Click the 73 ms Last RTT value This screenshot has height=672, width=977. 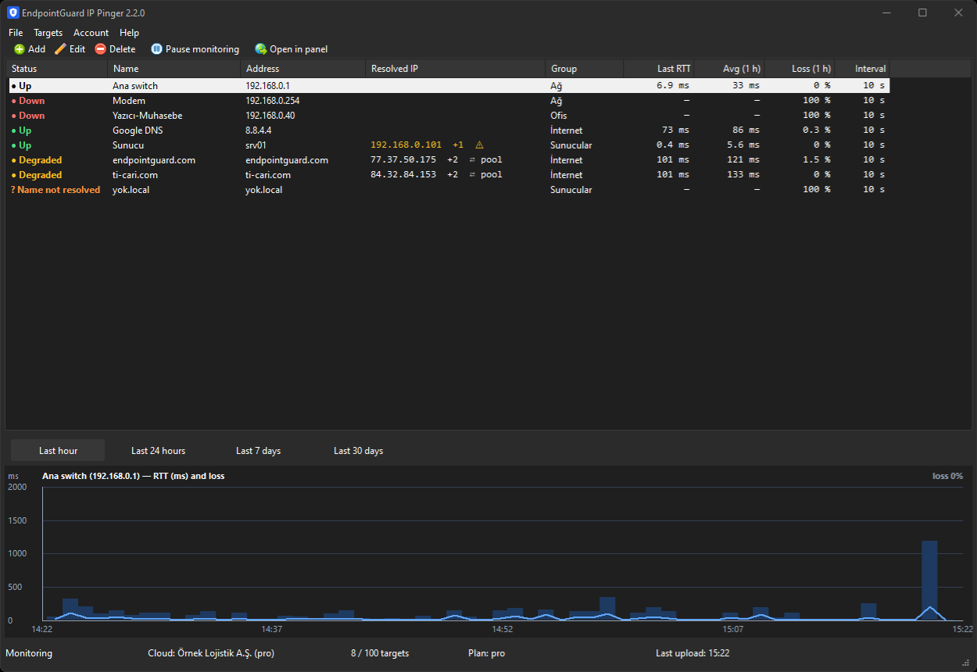[x=675, y=130]
